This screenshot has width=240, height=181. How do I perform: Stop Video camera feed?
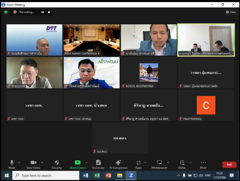click(x=33, y=164)
